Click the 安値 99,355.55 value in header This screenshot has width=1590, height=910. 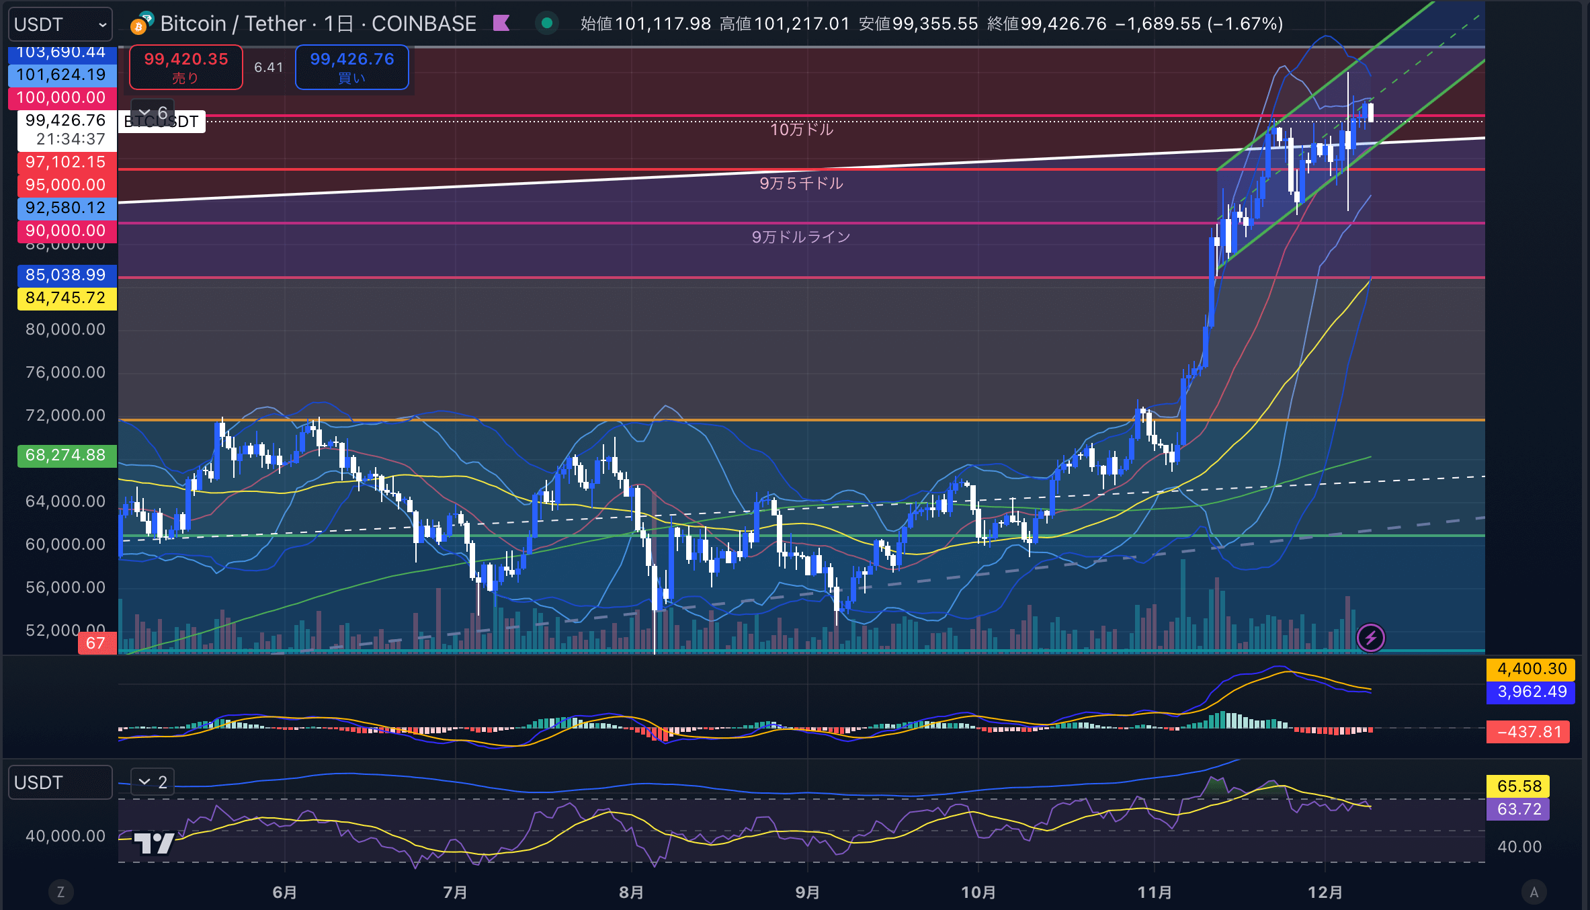click(x=918, y=24)
